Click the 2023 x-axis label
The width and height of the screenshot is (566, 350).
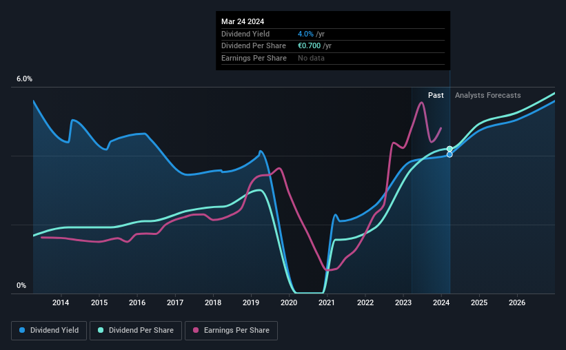[x=403, y=302]
